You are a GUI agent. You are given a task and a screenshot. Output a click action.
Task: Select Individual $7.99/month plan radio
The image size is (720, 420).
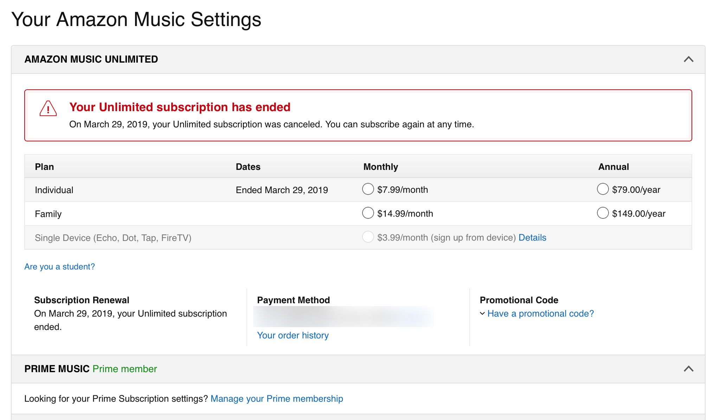(368, 189)
